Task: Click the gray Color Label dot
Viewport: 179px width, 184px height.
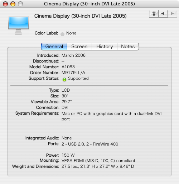Action: (62, 34)
